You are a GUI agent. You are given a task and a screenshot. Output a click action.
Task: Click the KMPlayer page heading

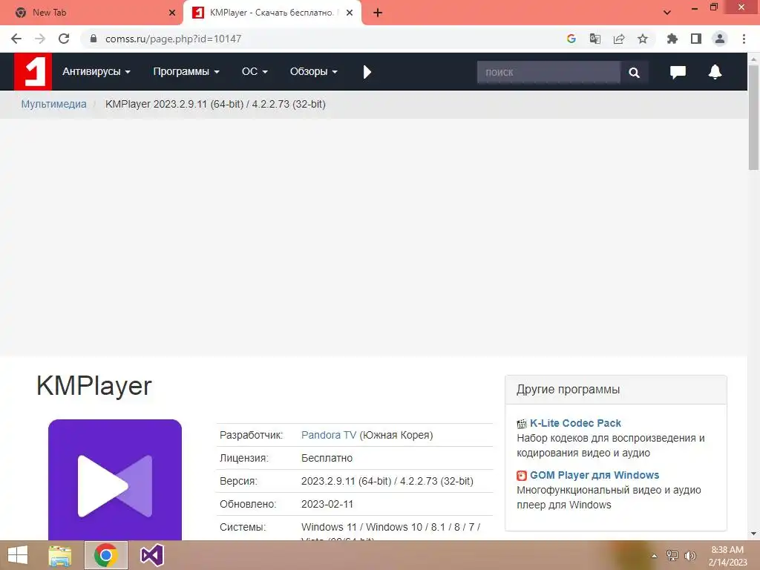coord(94,386)
